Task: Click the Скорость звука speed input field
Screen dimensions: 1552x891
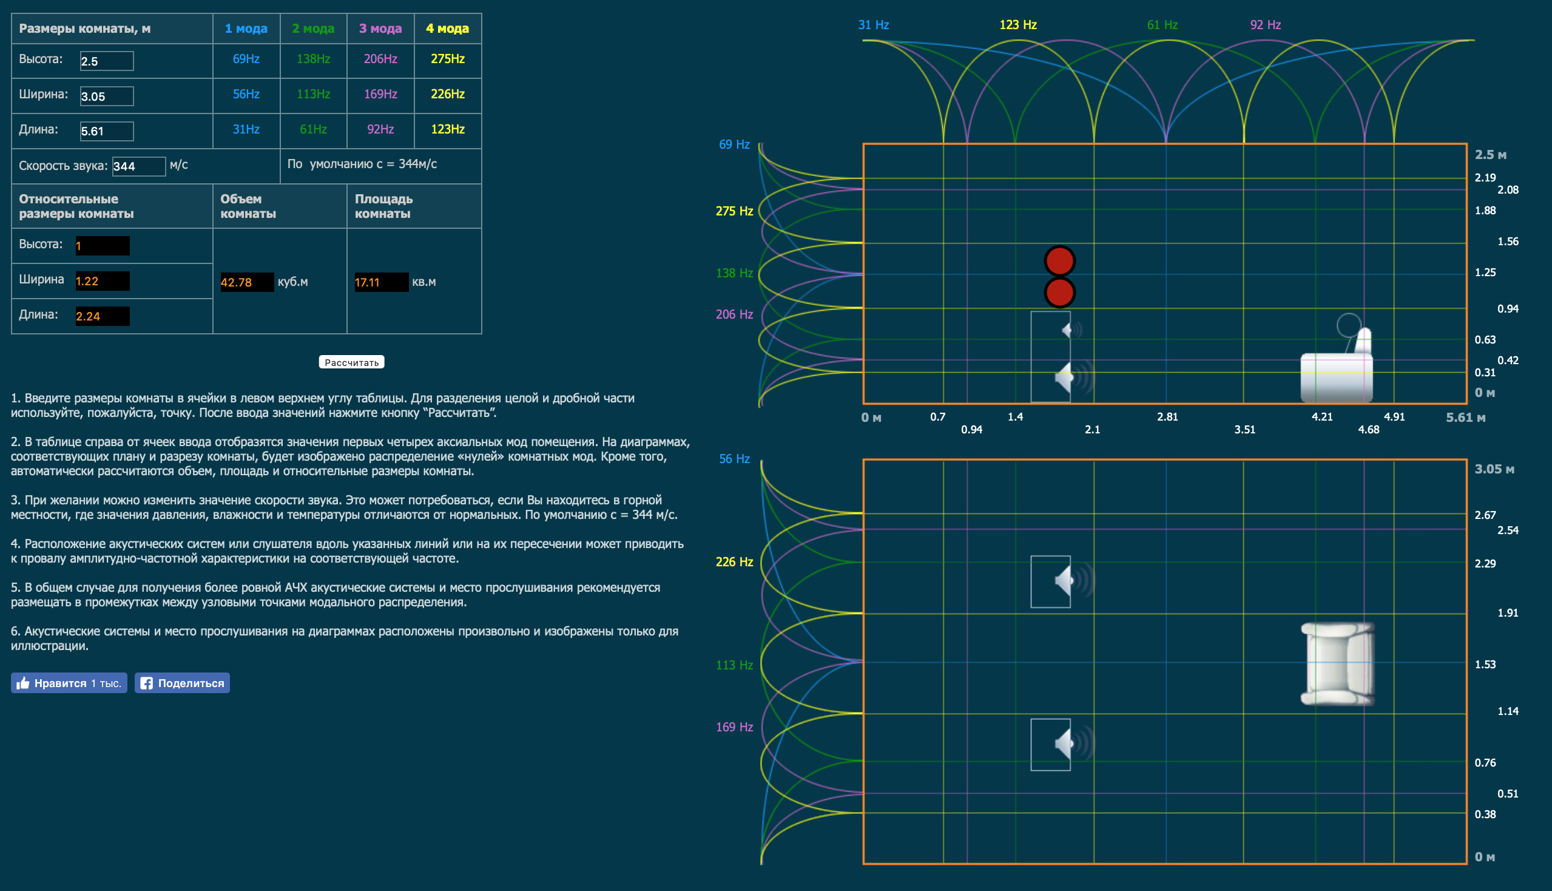Action: pos(138,166)
